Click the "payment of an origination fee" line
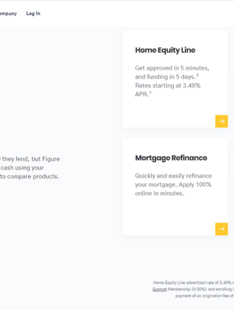Viewport: 234px width, 310px height. point(204,296)
